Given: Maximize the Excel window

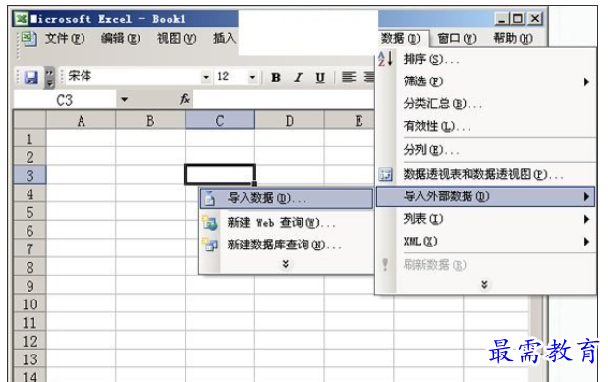Looking at the screenshot, I should 518,18.
